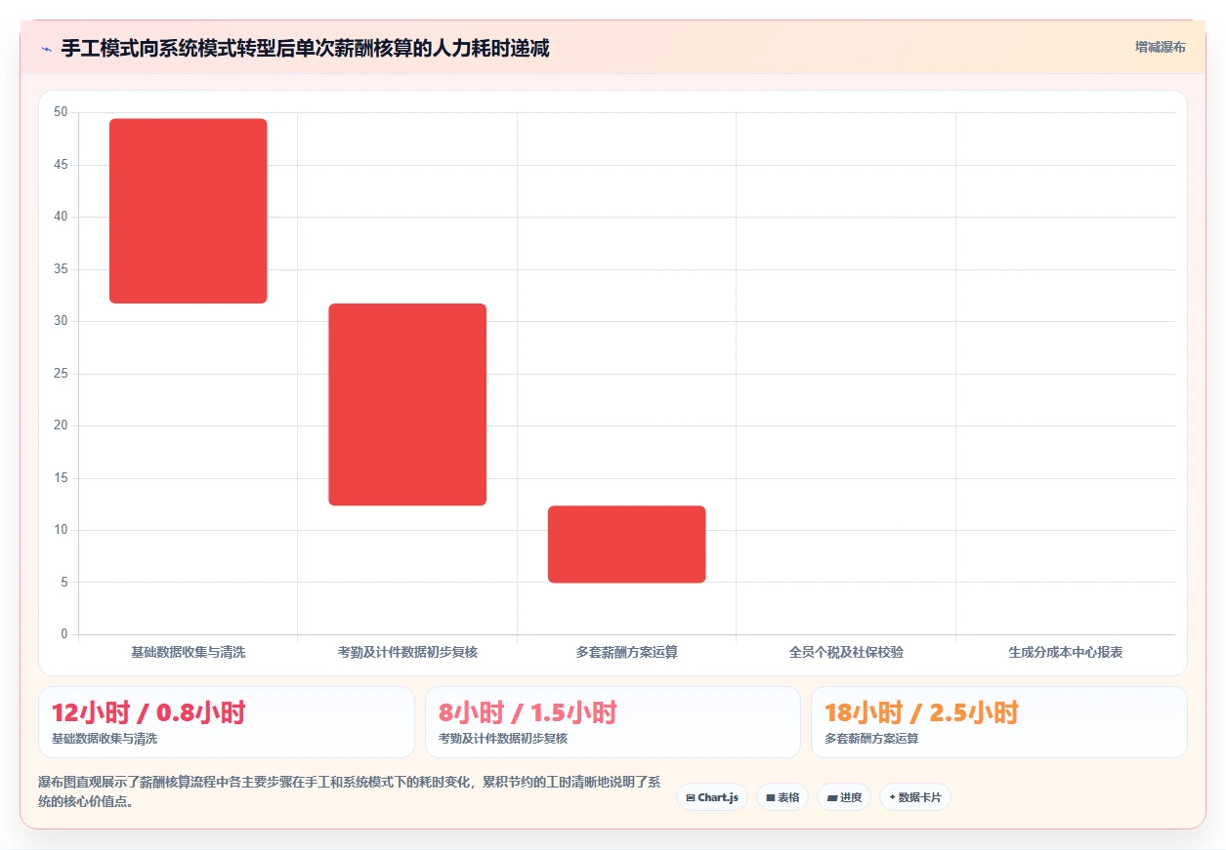This screenshot has height=850, width=1226.
Task: Click the 瀑布图 description paragraph
Action: click(x=350, y=791)
